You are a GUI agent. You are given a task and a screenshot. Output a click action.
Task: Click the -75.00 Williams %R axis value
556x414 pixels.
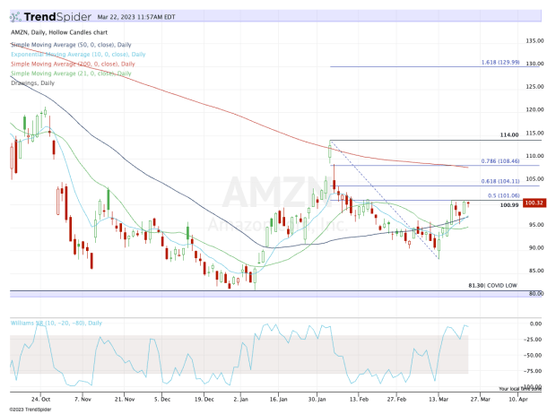(x=533, y=371)
